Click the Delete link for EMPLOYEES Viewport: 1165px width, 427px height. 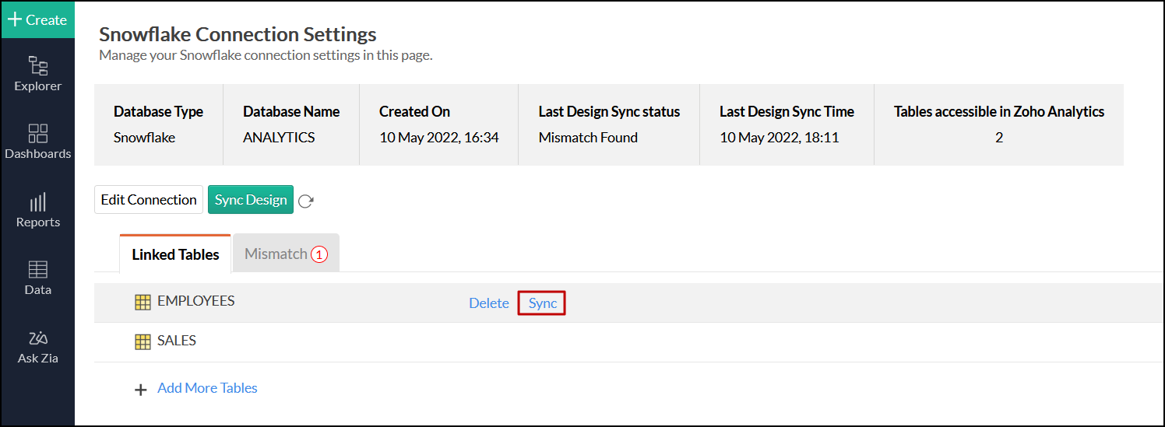pos(489,303)
